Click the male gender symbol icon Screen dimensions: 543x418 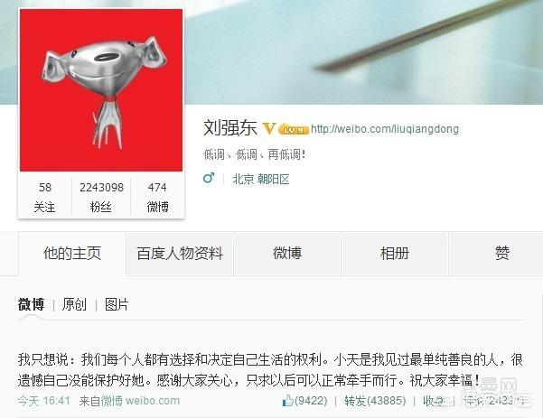[209, 178]
